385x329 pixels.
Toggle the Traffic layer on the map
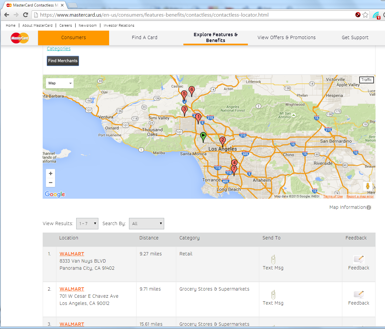[366, 80]
